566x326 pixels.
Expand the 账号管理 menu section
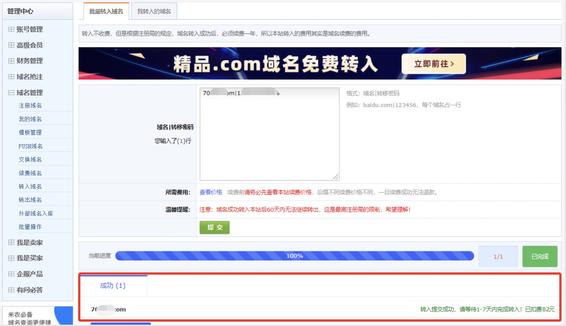26,29
